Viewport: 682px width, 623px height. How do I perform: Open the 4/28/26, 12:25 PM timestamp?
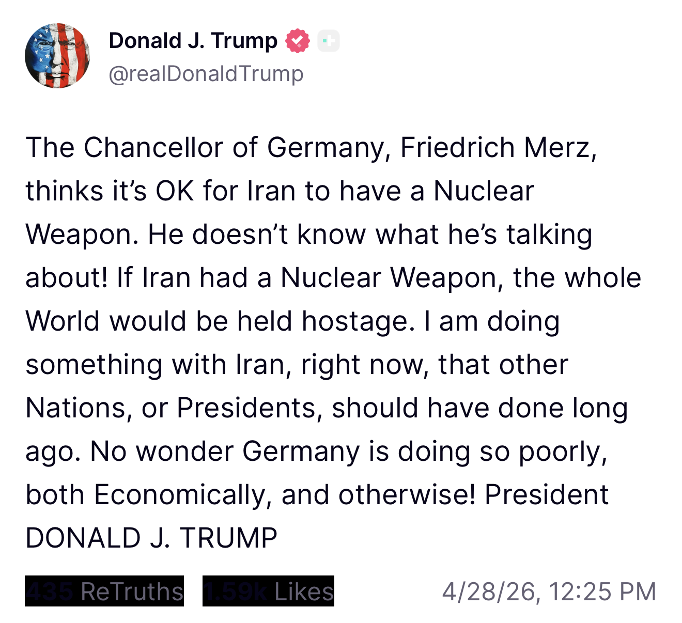coord(549,591)
